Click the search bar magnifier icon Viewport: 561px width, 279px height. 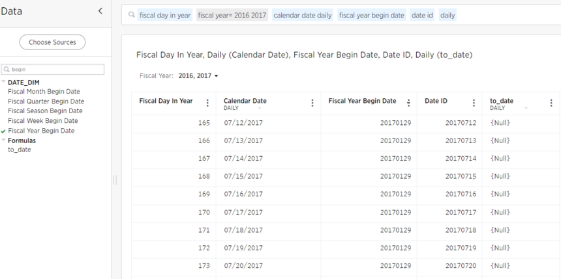[132, 14]
